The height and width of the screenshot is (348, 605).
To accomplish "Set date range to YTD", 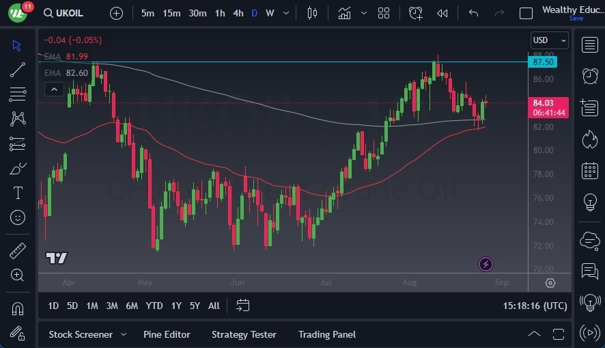I will [154, 306].
